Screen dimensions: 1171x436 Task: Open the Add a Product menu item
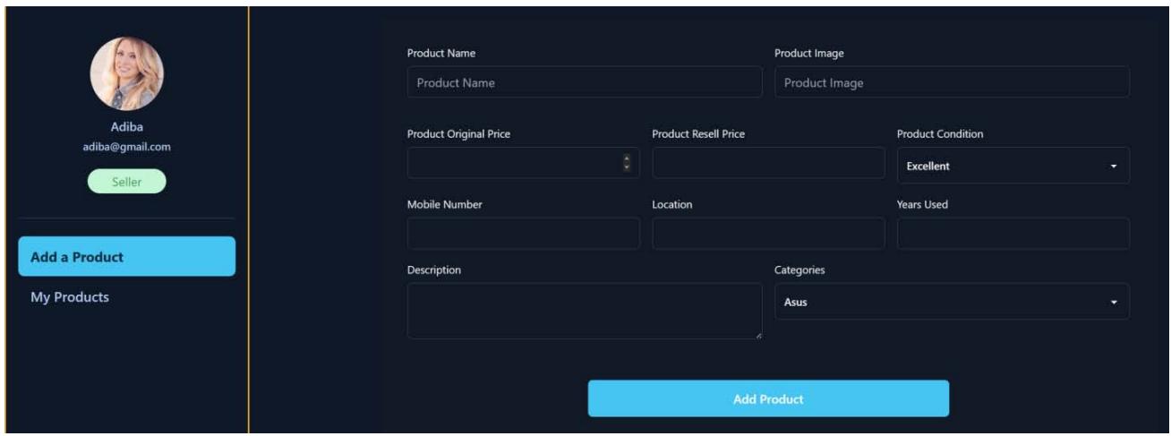126,257
